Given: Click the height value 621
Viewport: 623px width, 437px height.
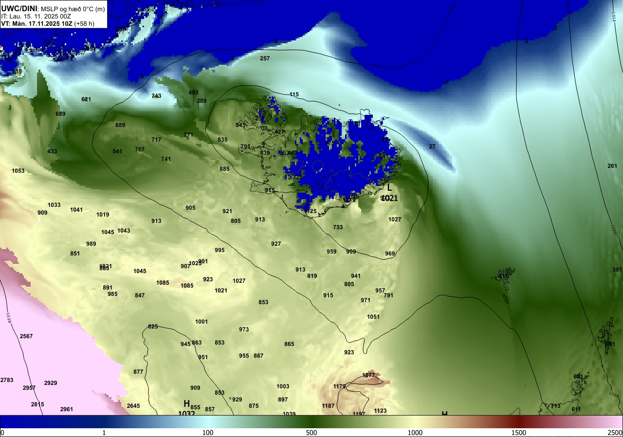Looking at the screenshot, I should click(x=86, y=99).
